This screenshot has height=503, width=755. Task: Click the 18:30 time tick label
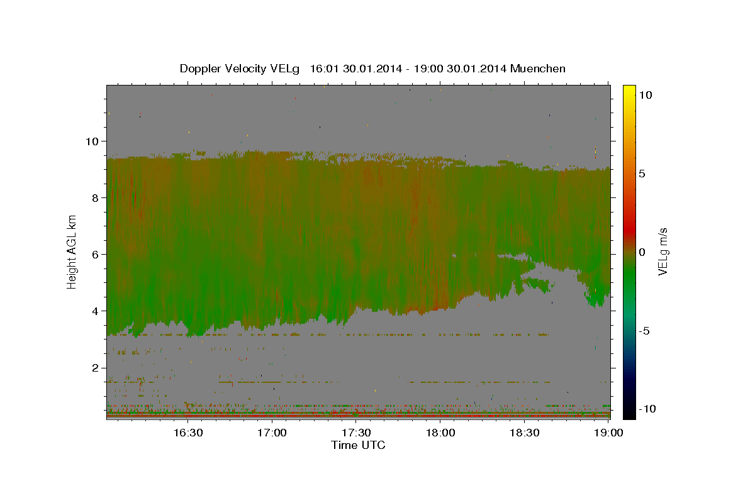[x=524, y=433]
